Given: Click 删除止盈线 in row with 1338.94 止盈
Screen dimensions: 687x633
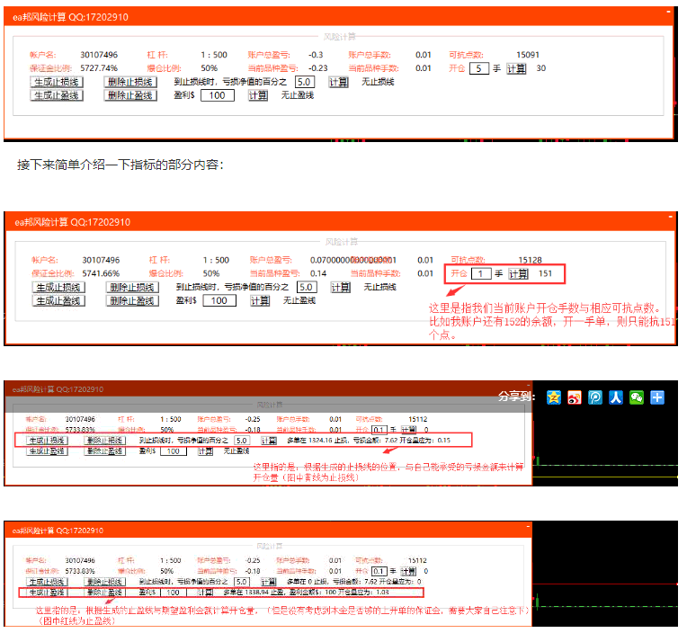Looking at the screenshot, I should [x=104, y=593].
